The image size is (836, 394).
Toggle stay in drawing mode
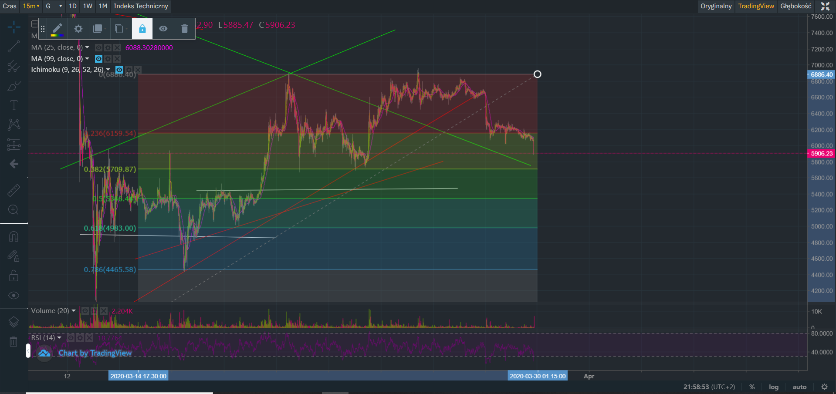coord(14,256)
